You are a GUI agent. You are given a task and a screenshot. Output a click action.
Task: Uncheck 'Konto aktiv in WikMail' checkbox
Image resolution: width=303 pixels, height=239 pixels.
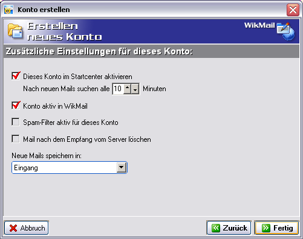tap(16, 106)
